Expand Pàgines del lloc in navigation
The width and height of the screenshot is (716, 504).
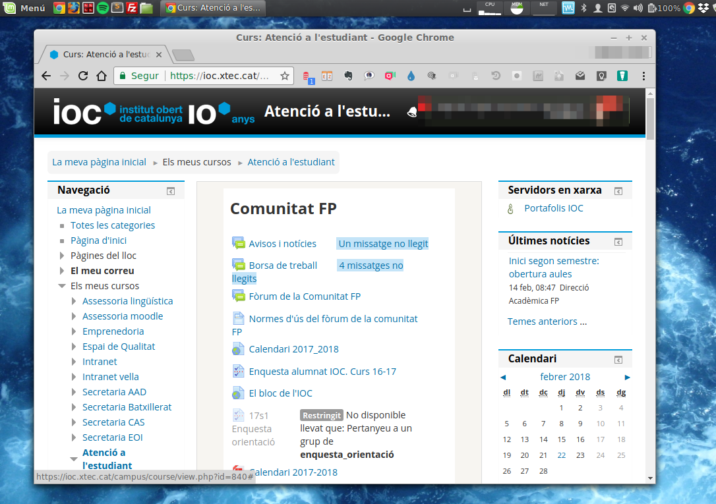[x=62, y=256]
